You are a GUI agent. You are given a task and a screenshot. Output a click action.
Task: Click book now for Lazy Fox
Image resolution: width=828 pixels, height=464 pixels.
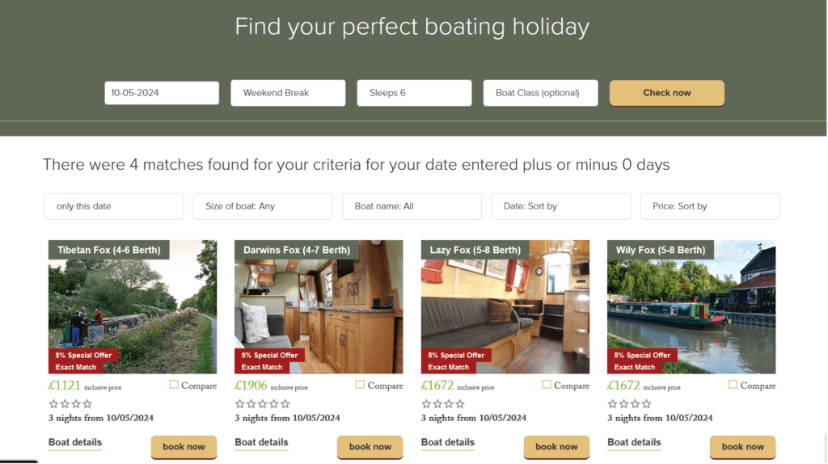point(556,446)
